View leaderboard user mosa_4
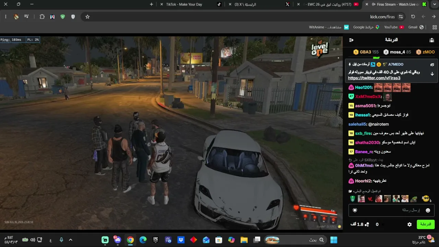This screenshot has width=439, height=247. tap(397, 52)
